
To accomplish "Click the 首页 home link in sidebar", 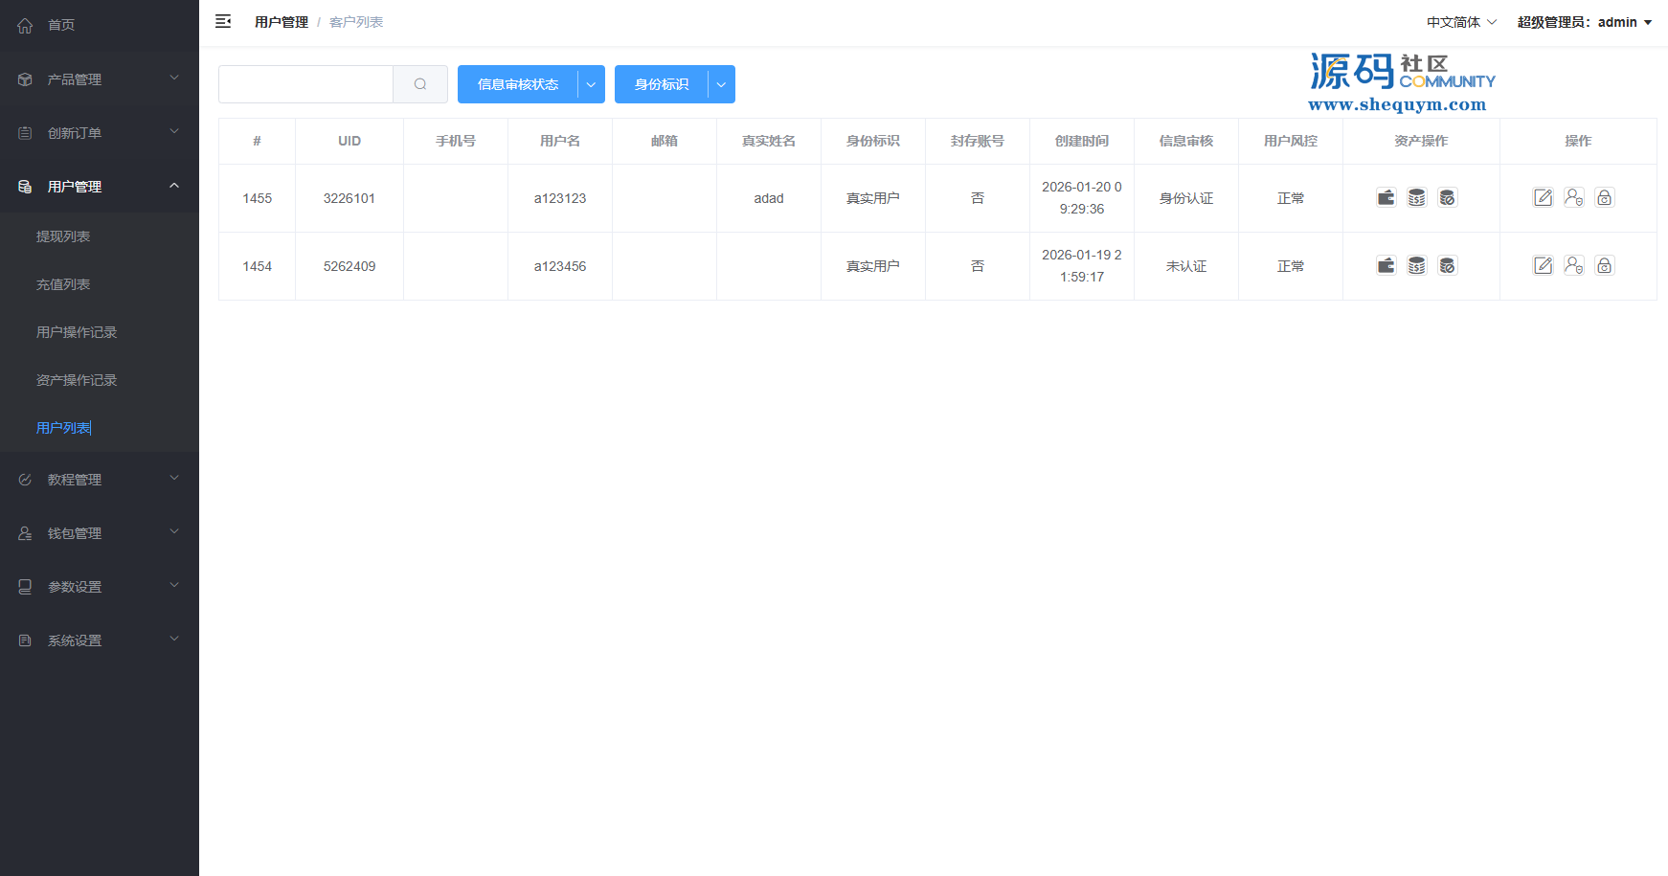I will click(x=61, y=25).
